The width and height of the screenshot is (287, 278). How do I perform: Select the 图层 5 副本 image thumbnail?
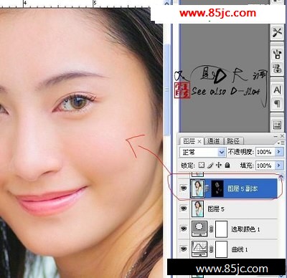(197, 188)
